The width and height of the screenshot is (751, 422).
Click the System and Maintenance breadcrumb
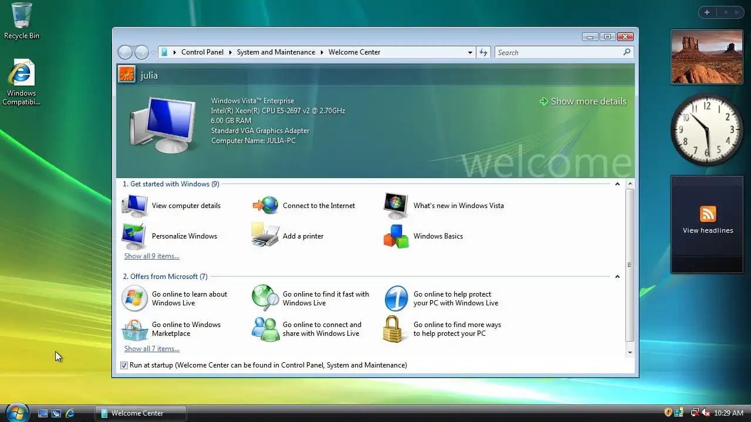tap(276, 52)
